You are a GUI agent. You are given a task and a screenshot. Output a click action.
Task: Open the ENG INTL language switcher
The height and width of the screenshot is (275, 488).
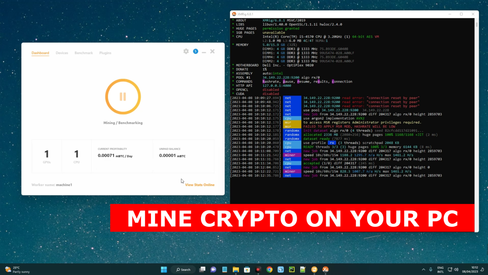click(x=440, y=269)
